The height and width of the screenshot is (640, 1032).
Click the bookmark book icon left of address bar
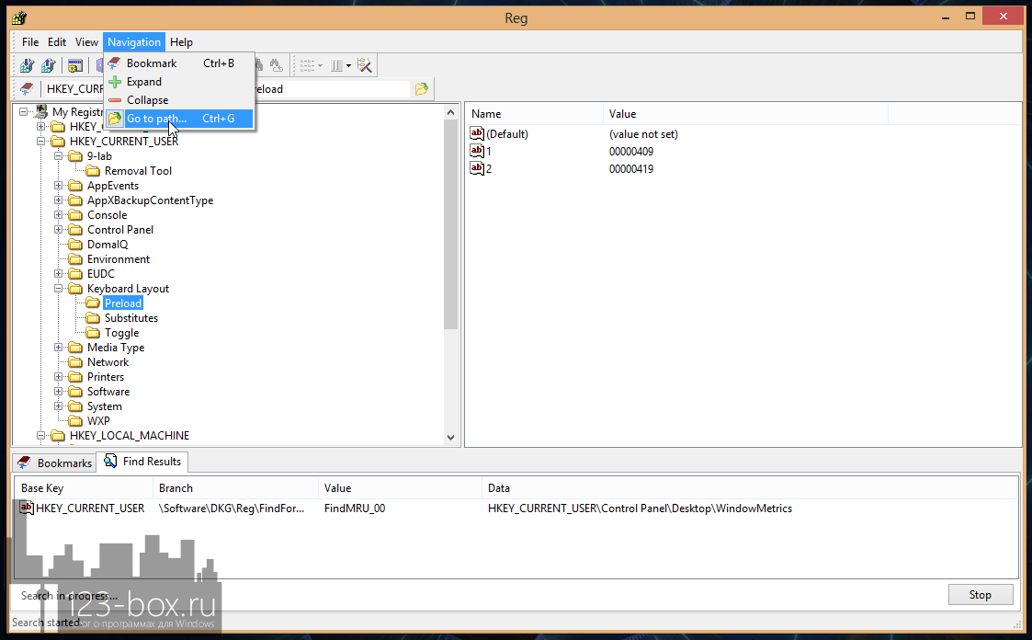click(27, 89)
